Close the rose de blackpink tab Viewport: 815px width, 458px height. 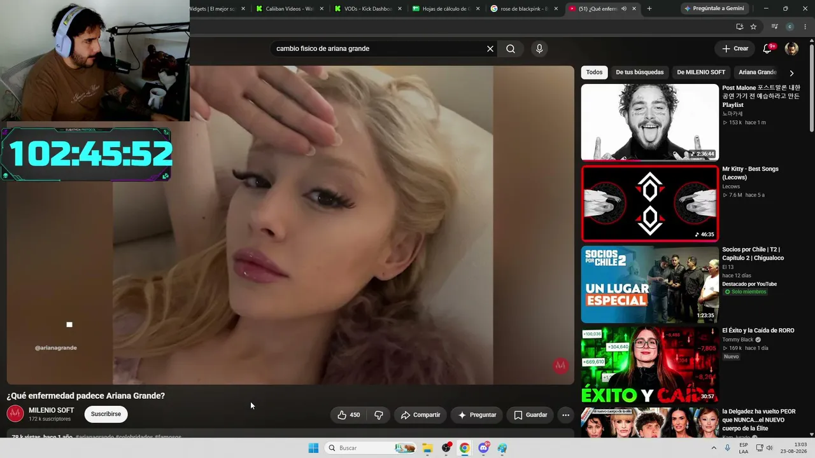pyautogui.click(x=556, y=9)
